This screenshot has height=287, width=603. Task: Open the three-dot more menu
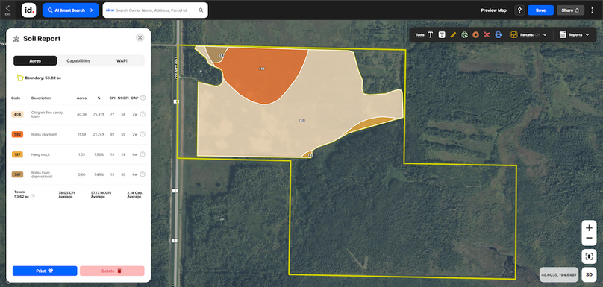pyautogui.click(x=593, y=10)
